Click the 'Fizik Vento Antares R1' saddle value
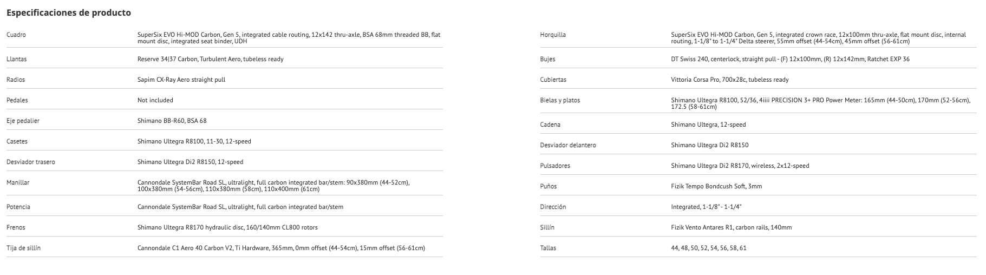The width and height of the screenshot is (986, 275). point(731,227)
